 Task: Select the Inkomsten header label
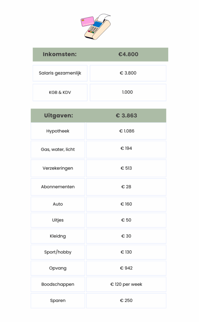click(x=60, y=54)
